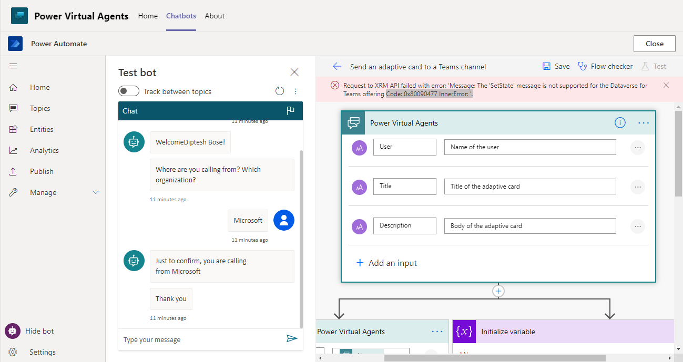Viewport: 683px width, 362px height.
Task: Open the hamburger navigation menu
Action: (x=14, y=66)
